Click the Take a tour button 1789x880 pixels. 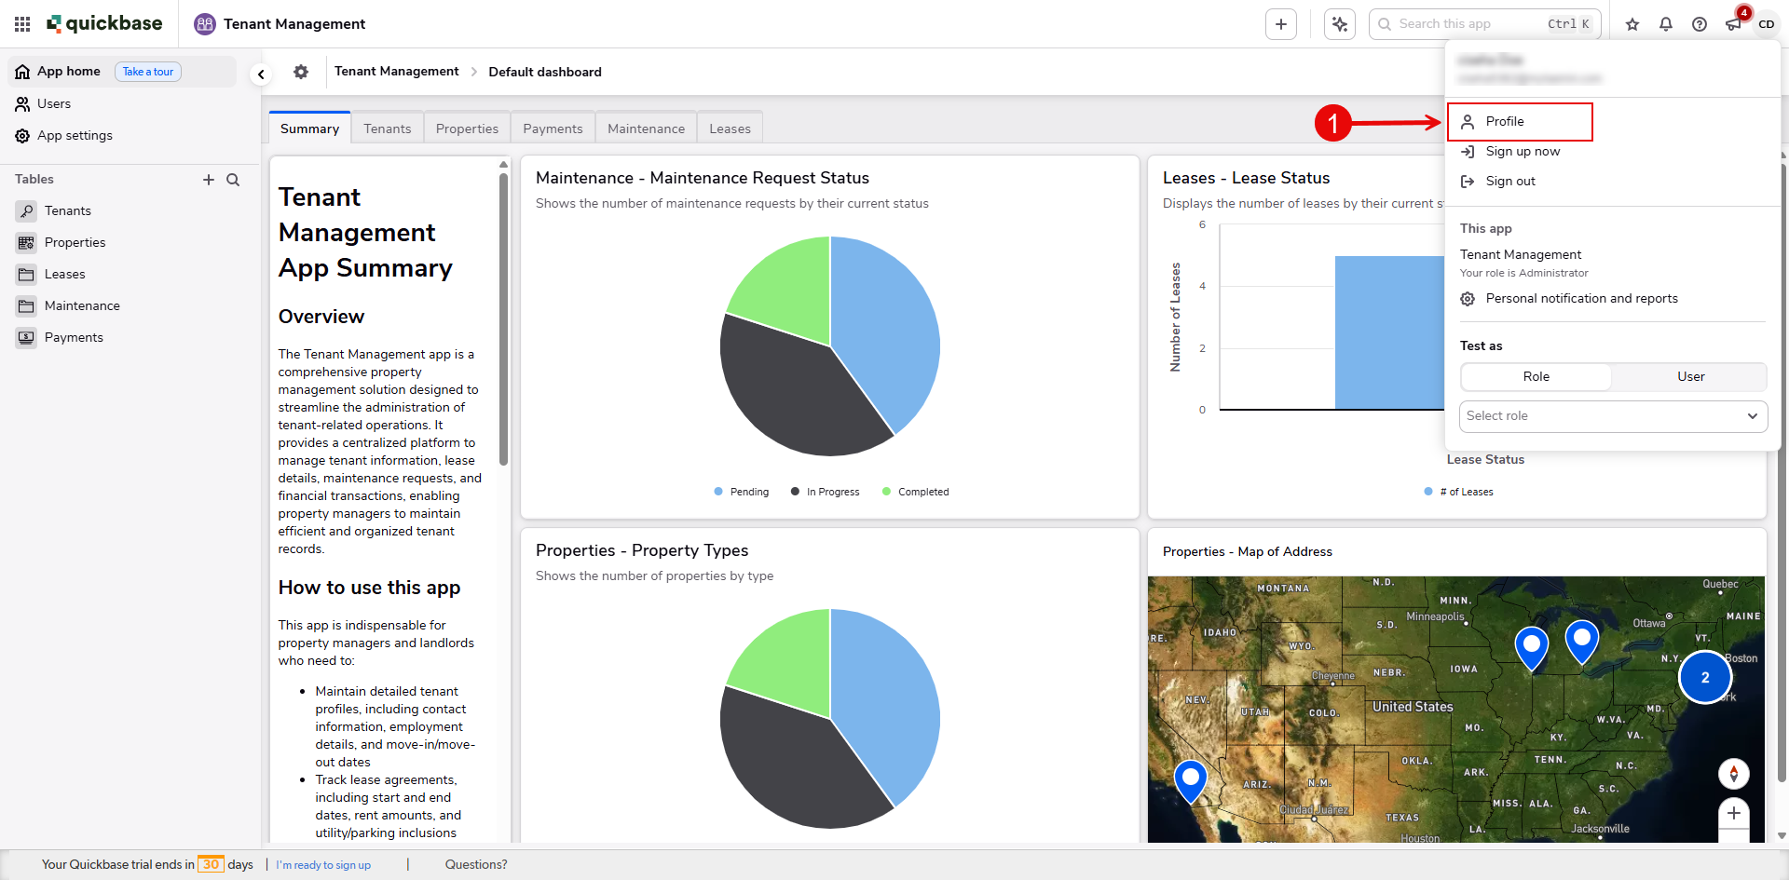(x=148, y=72)
